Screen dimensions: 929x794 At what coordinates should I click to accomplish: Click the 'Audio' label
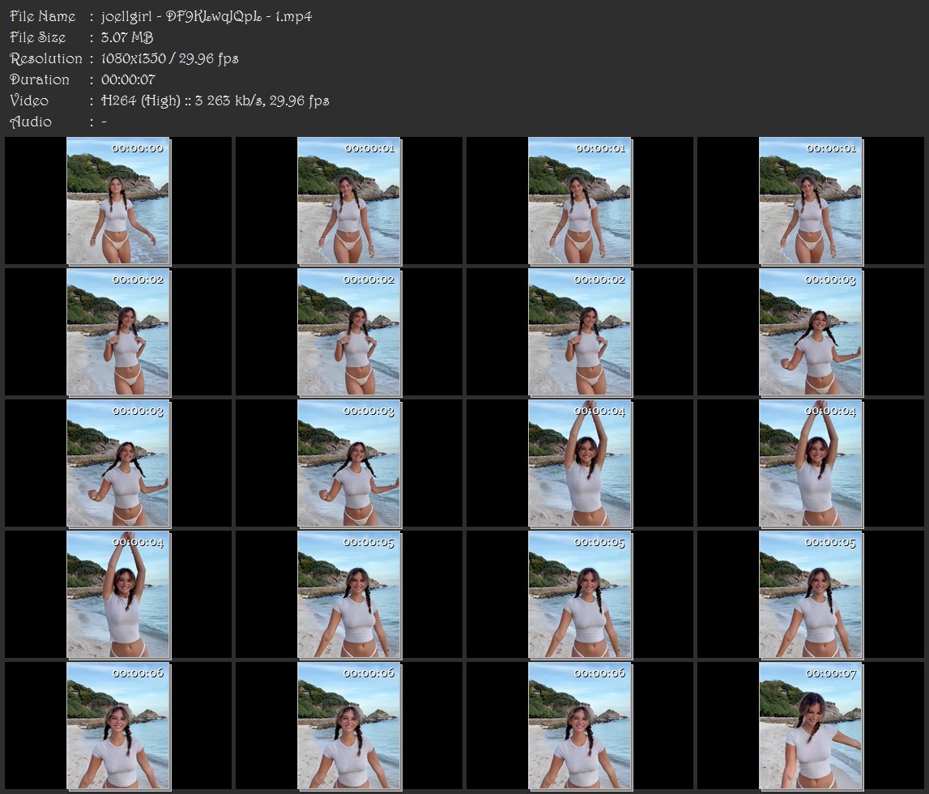(31, 122)
